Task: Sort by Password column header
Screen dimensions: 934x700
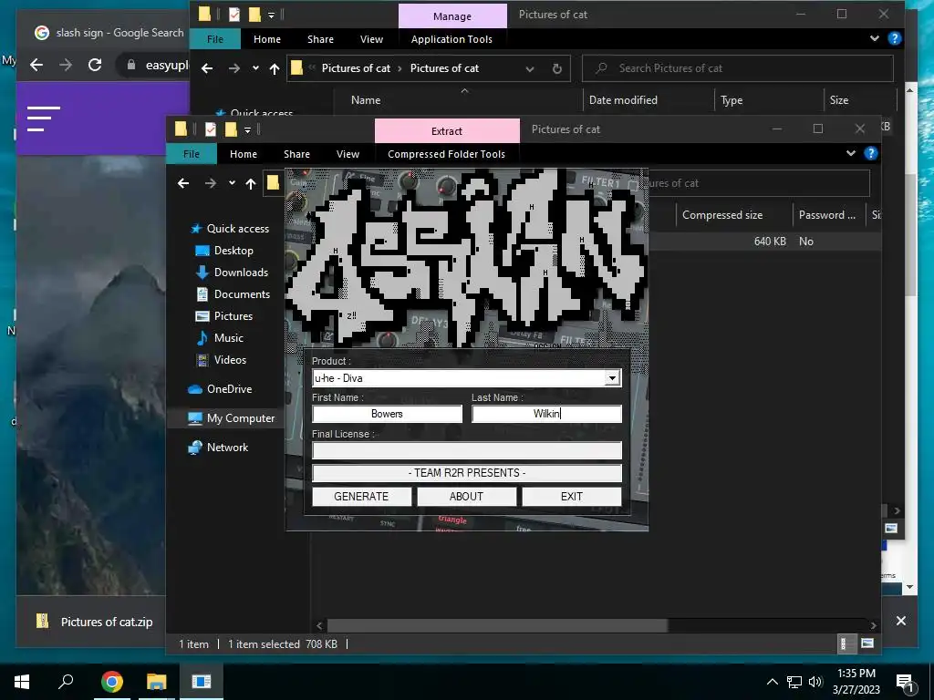Action: (828, 215)
